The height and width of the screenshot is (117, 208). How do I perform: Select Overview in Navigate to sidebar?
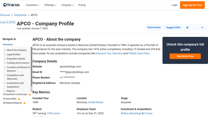(8, 44)
